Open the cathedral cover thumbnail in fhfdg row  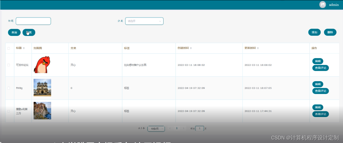tap(42, 88)
